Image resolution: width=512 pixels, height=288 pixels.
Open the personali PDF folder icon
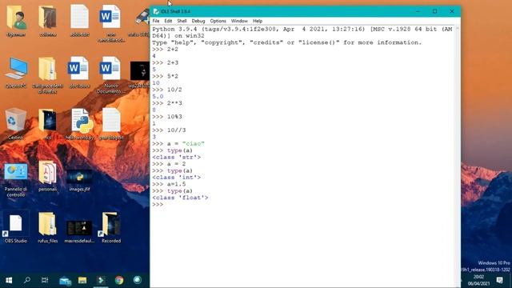coord(48,176)
